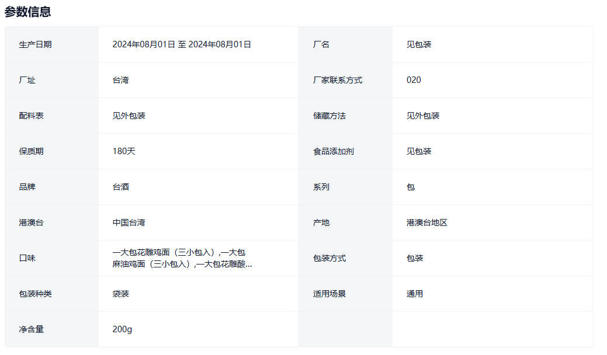This screenshot has width=607, height=355.
Task: Select the brand value 台酒
Action: coord(120,187)
